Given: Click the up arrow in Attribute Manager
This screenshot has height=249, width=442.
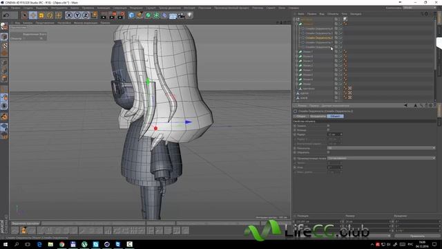Looking at the screenshot, I should (416, 105).
